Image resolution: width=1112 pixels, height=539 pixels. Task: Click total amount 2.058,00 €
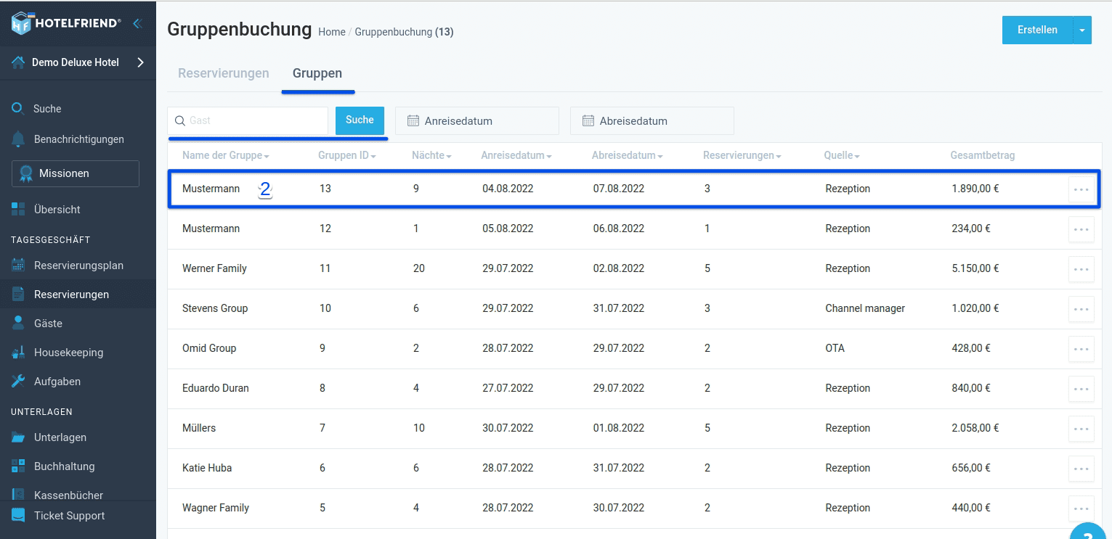point(975,428)
